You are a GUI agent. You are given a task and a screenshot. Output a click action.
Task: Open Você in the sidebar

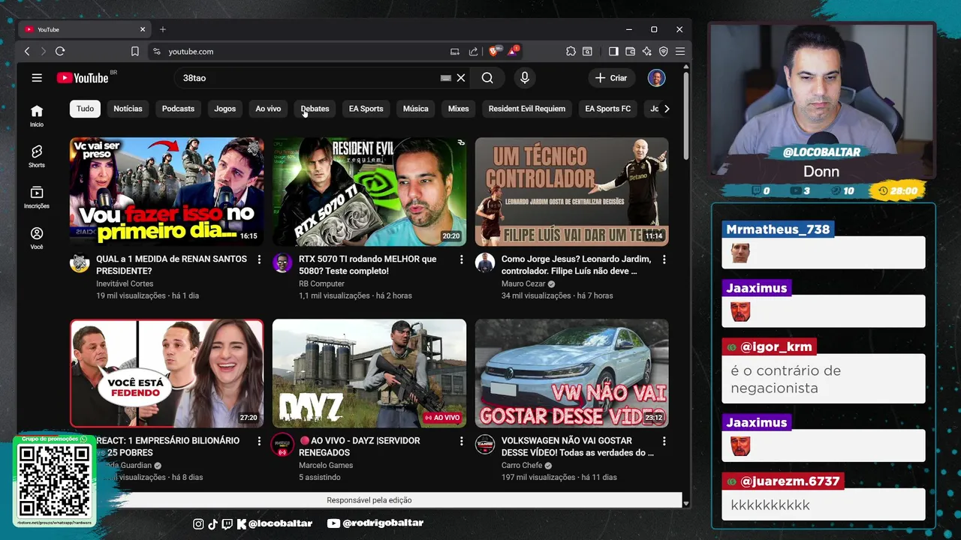tap(37, 238)
